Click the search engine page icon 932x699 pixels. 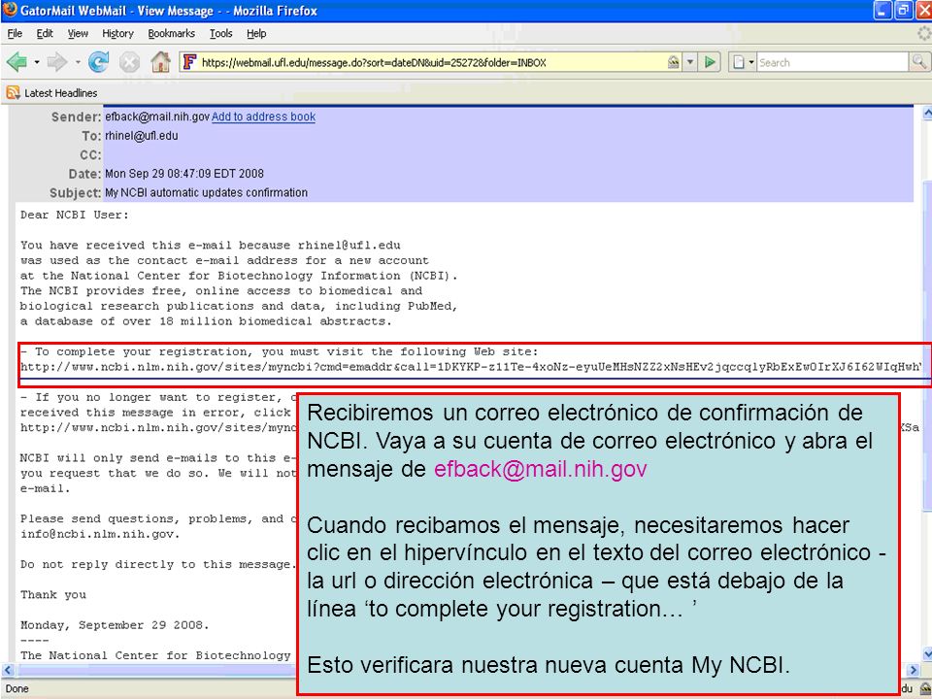(738, 62)
